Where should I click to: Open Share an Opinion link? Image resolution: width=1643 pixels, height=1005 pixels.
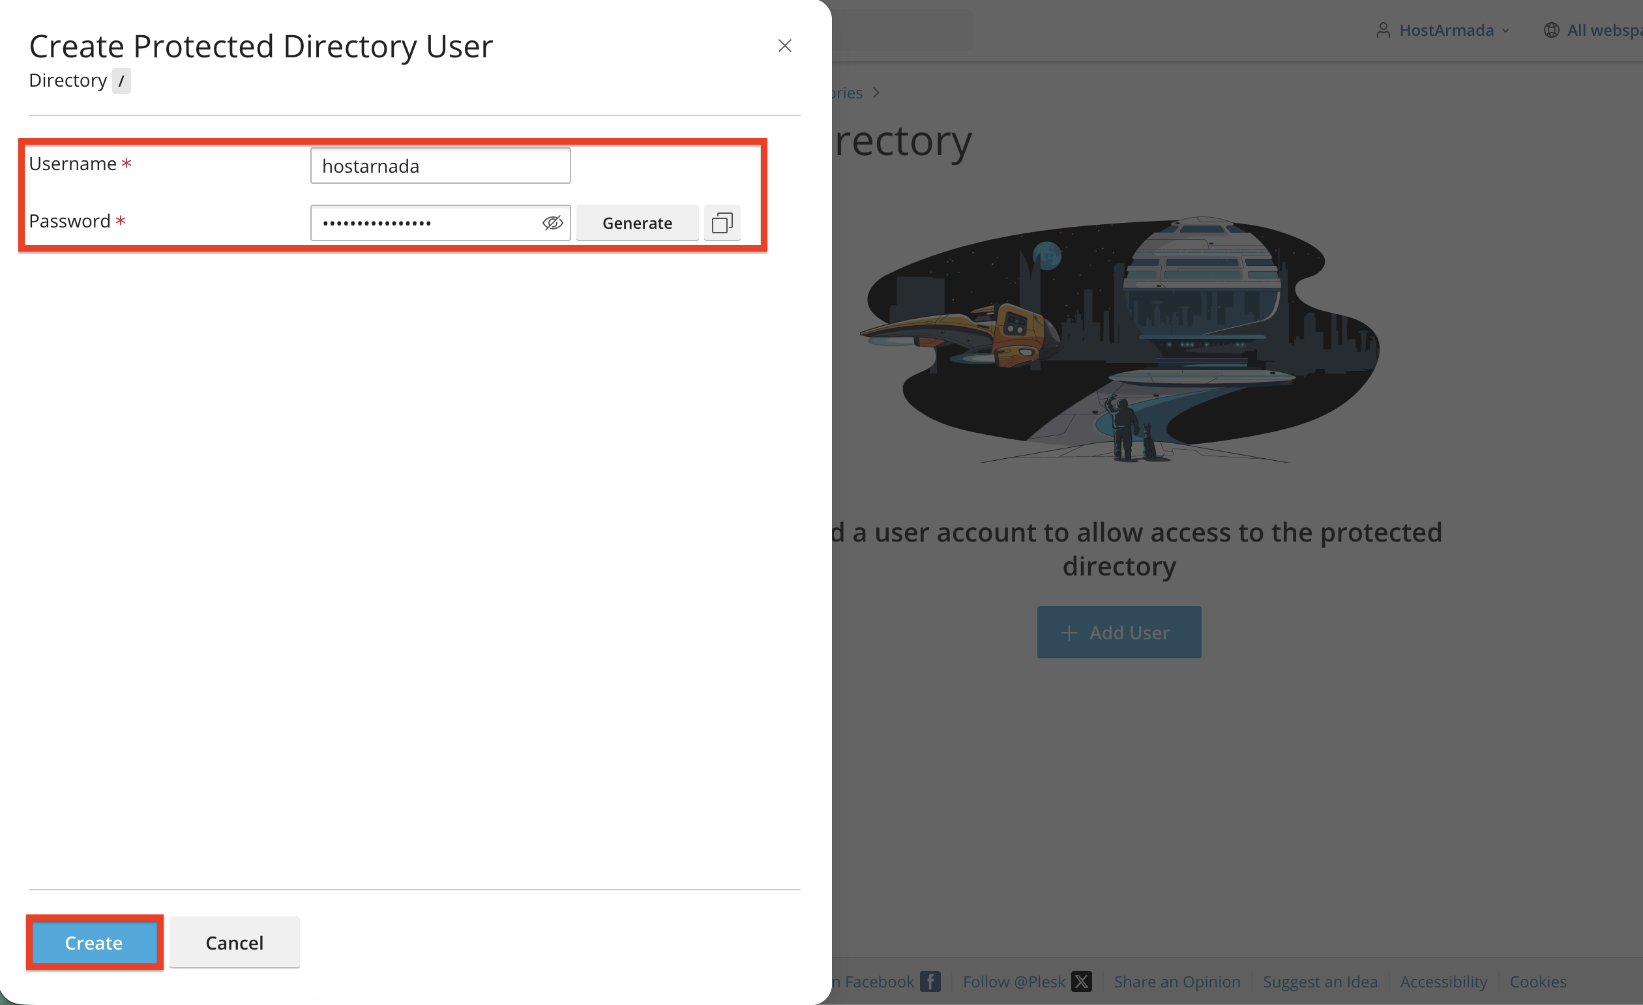(x=1177, y=981)
